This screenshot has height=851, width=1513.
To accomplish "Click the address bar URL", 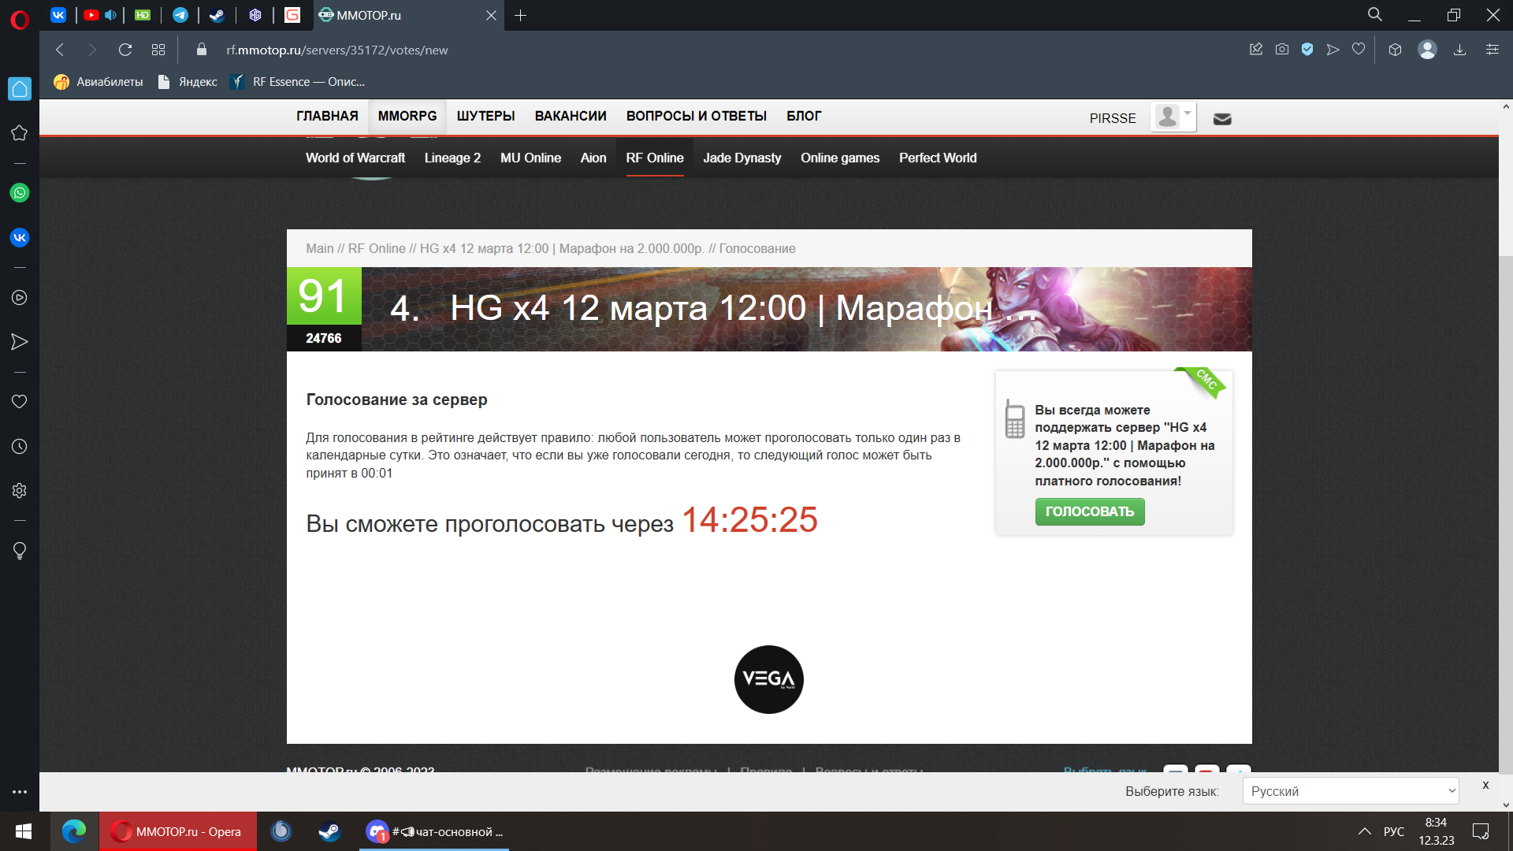I will tap(337, 50).
